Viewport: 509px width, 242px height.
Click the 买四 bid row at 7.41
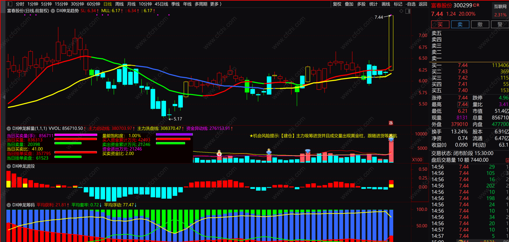point(470,84)
